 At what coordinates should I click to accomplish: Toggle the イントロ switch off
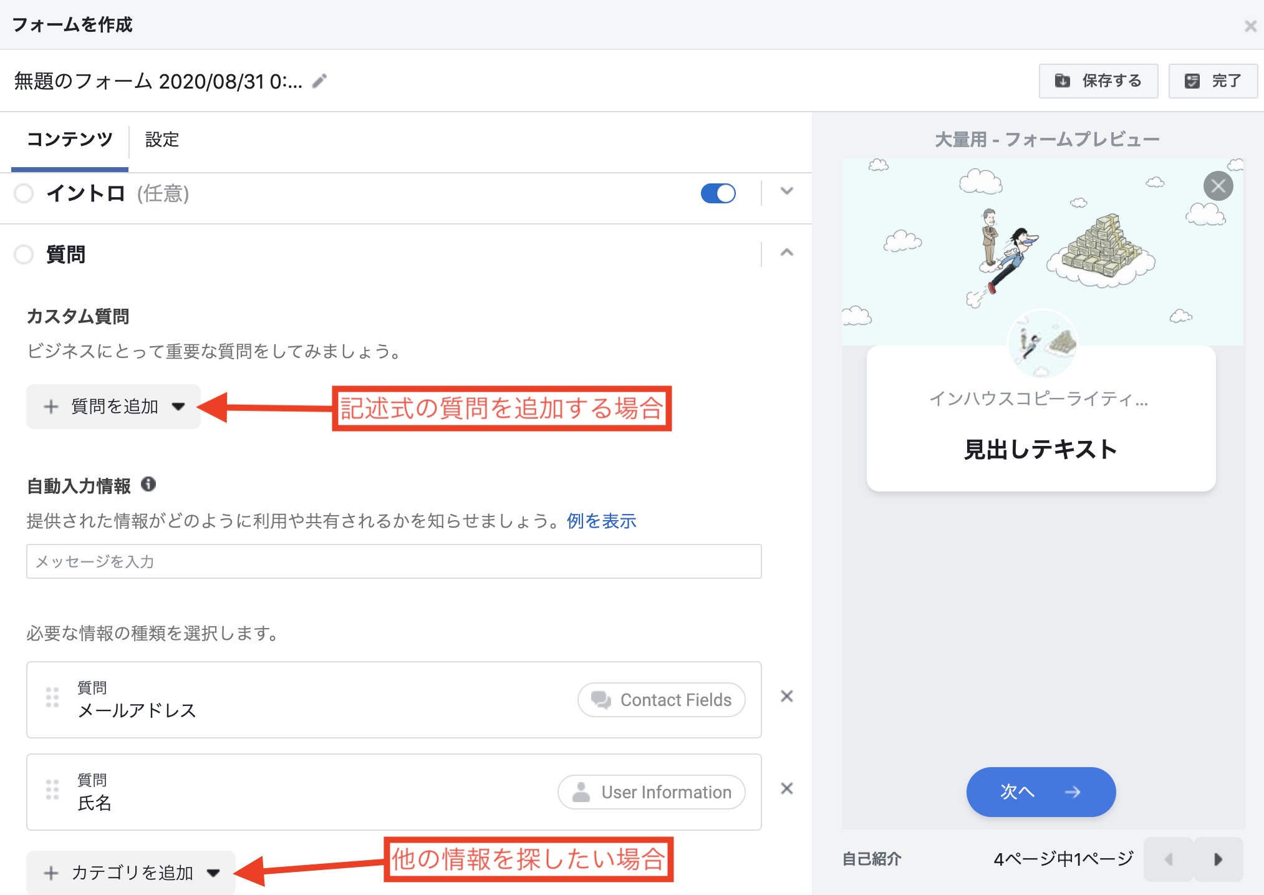click(x=718, y=193)
